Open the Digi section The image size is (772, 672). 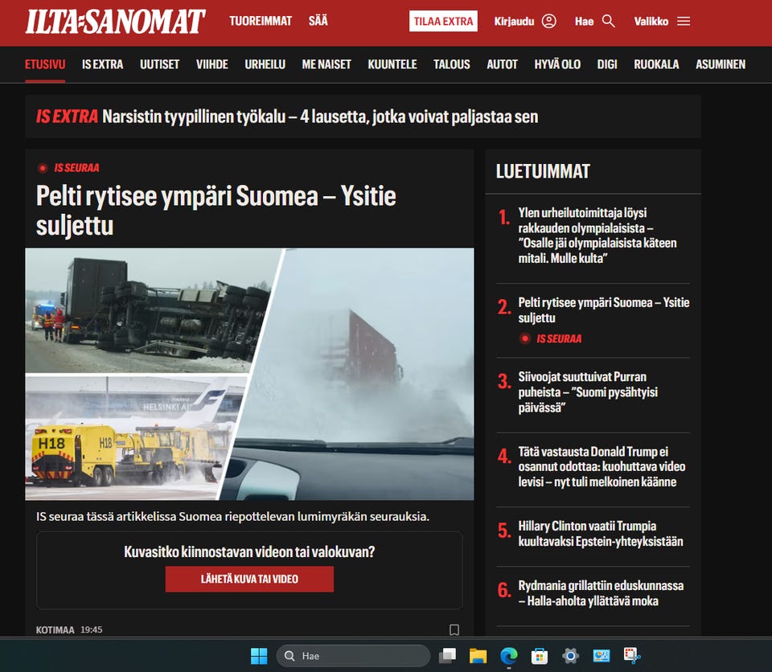point(607,64)
